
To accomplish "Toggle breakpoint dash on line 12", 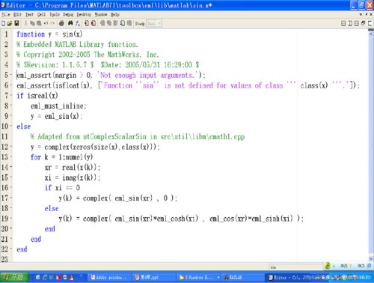I will coord(11,147).
